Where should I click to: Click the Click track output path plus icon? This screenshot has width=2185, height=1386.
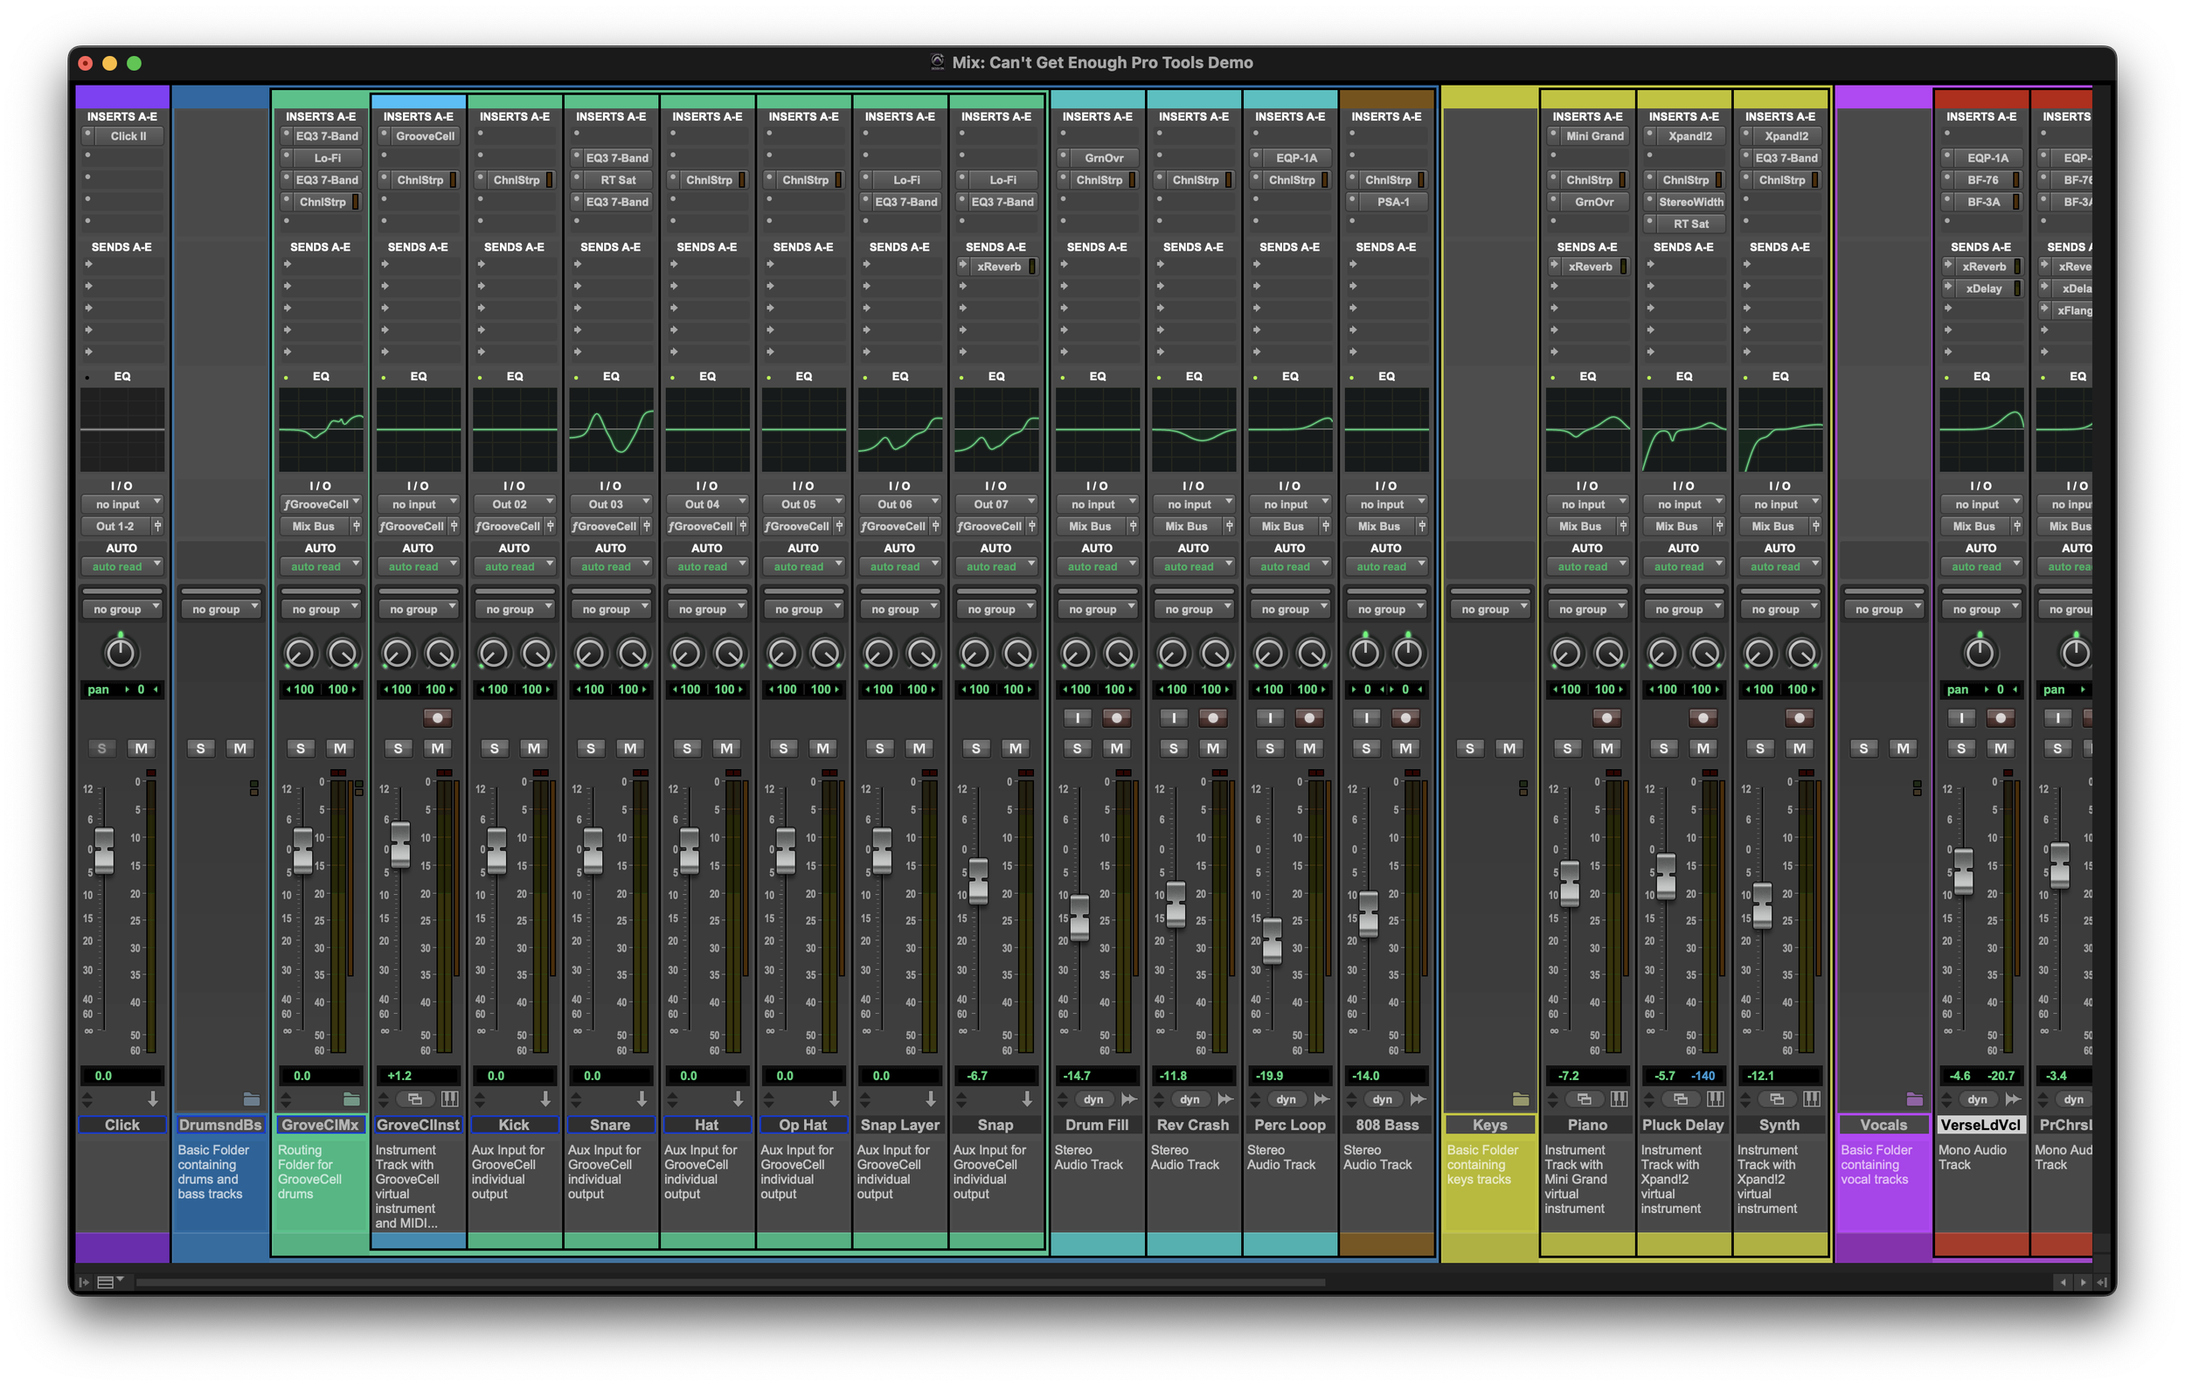pos(158,526)
